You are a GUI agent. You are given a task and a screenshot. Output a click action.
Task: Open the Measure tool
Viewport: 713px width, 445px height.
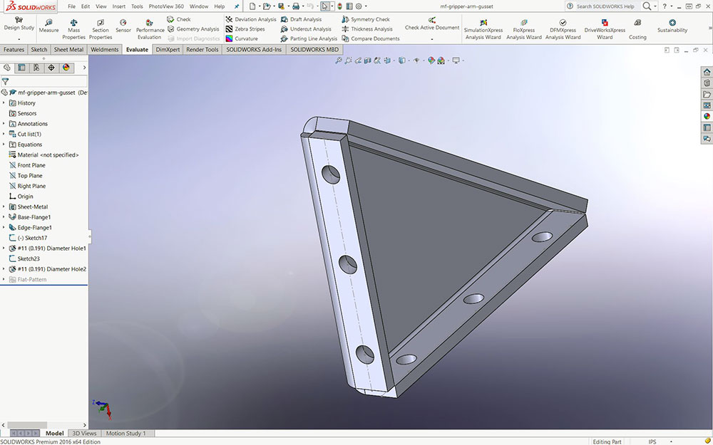click(x=48, y=26)
